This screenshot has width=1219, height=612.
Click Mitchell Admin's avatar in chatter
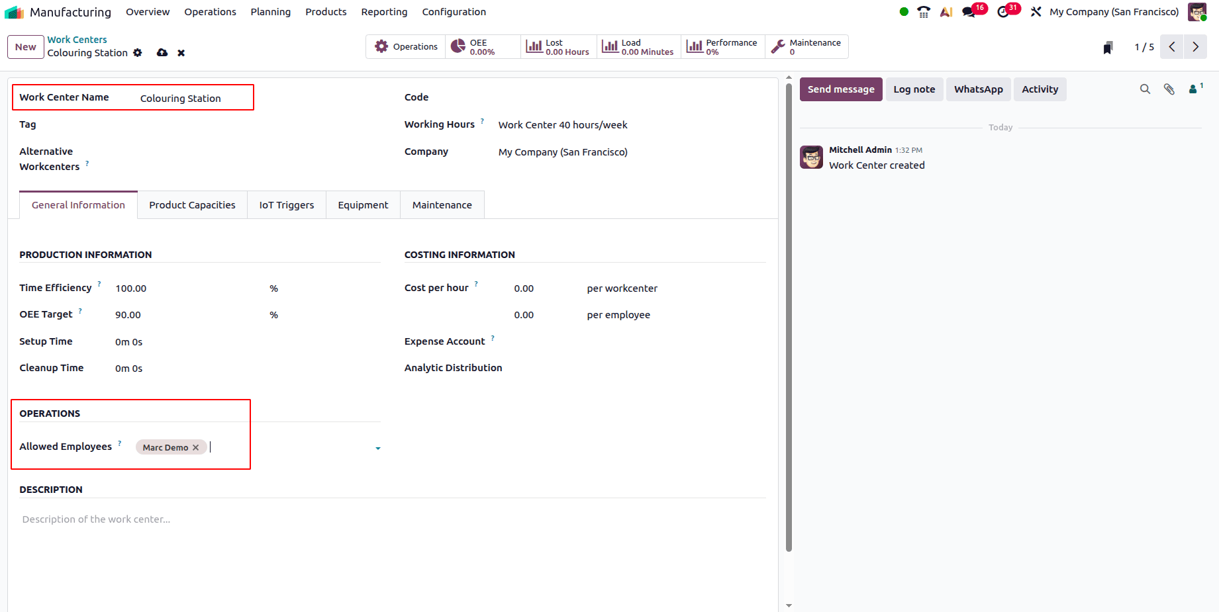click(812, 157)
